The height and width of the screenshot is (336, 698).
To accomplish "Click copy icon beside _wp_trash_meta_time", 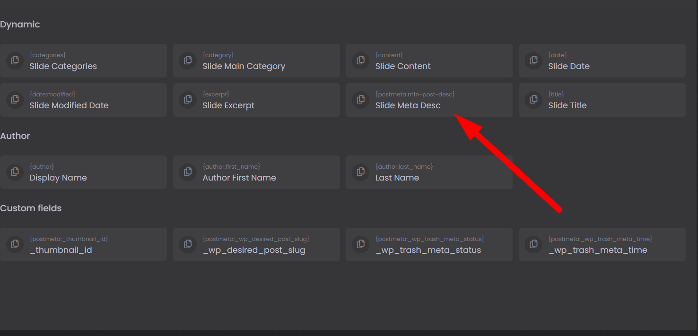I will click(533, 244).
